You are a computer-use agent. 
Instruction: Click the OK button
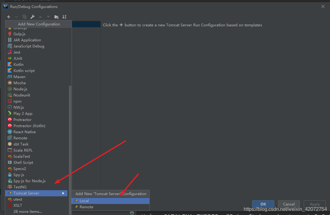click(263, 204)
